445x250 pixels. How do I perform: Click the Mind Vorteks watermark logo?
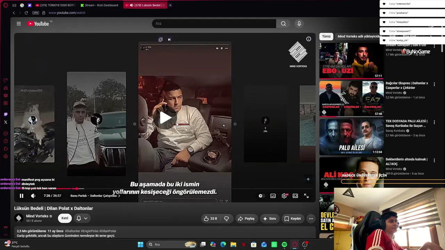click(298, 55)
